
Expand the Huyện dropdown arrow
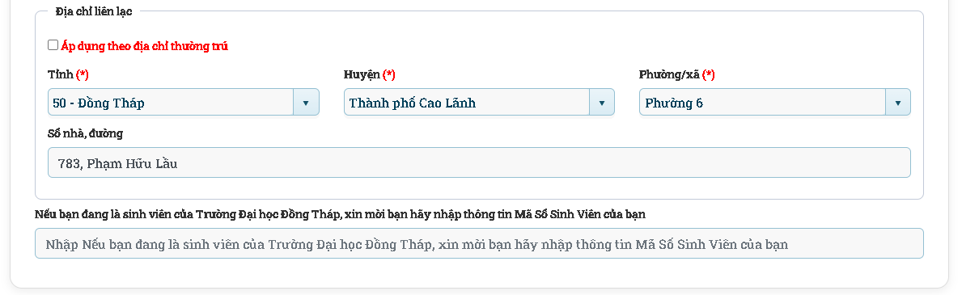602,102
